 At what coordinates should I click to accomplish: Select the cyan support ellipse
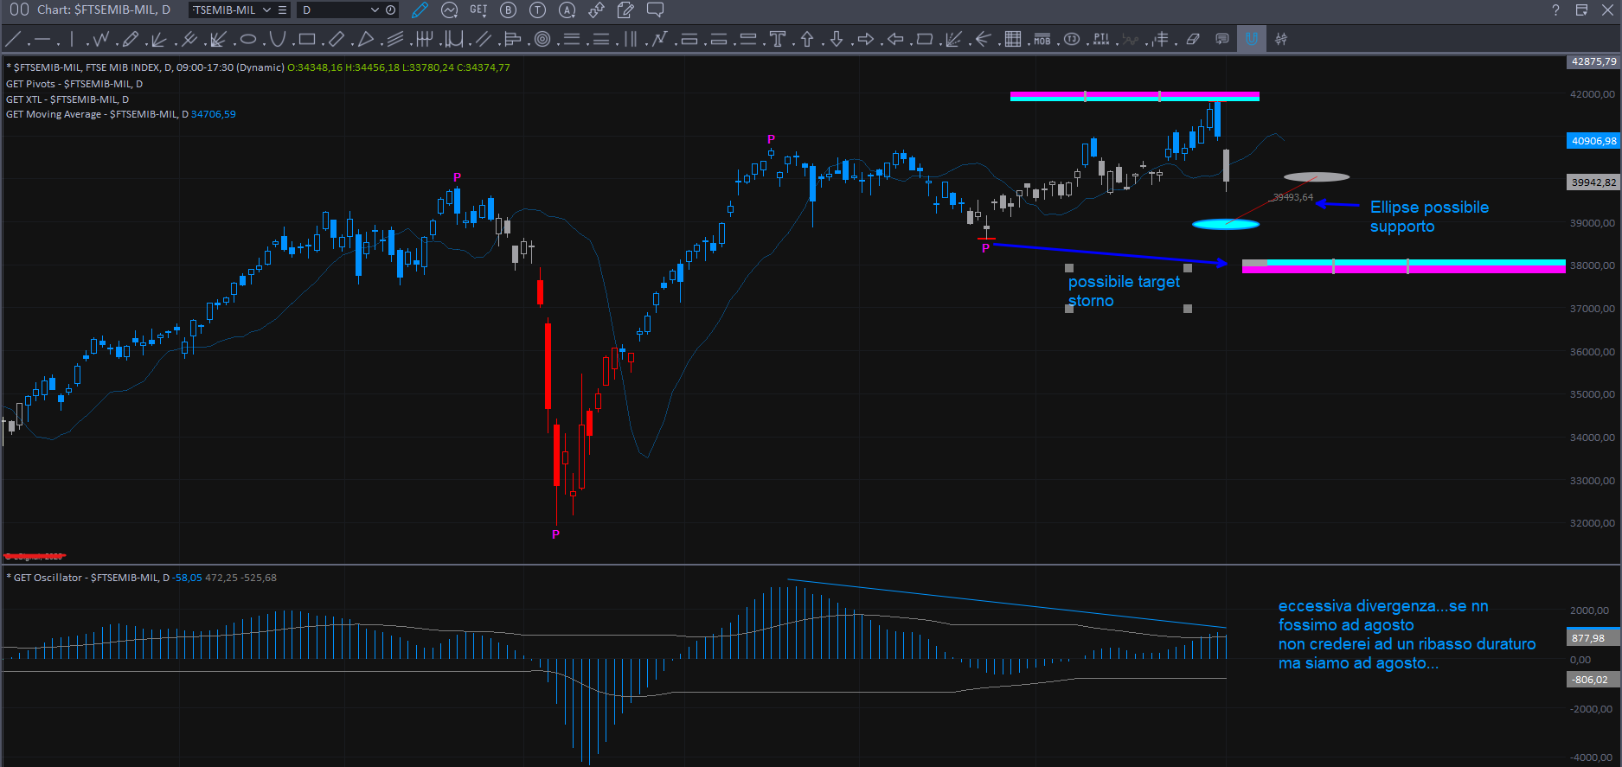tap(1225, 225)
